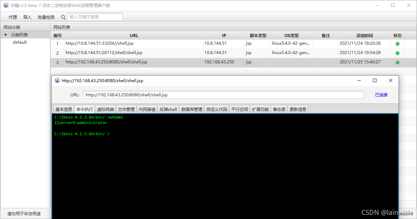
Task: Open the 扩展功能 tab
Action: click(260, 109)
